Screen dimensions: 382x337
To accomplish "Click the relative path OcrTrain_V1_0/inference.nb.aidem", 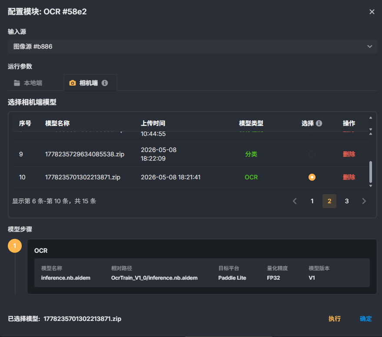I will (154, 278).
